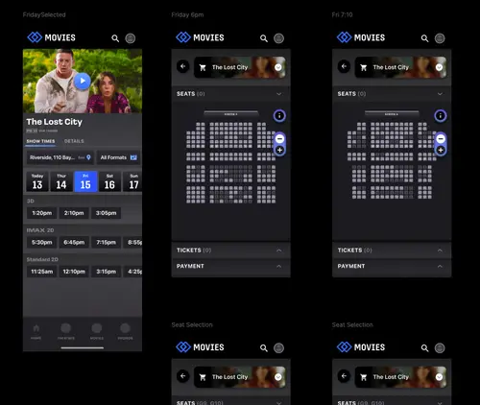Expand The Lost City dropdown, Fri 7:10
The image size is (480, 405).
(x=440, y=67)
